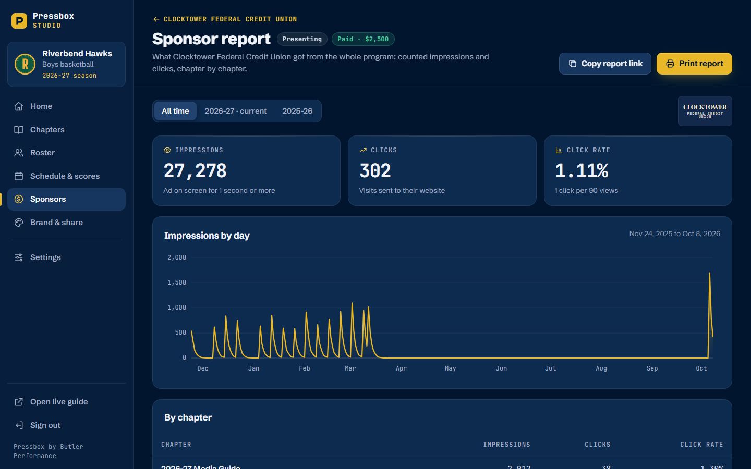Open the live guide link
Viewport: 751px width, 469px height.
click(x=66, y=402)
